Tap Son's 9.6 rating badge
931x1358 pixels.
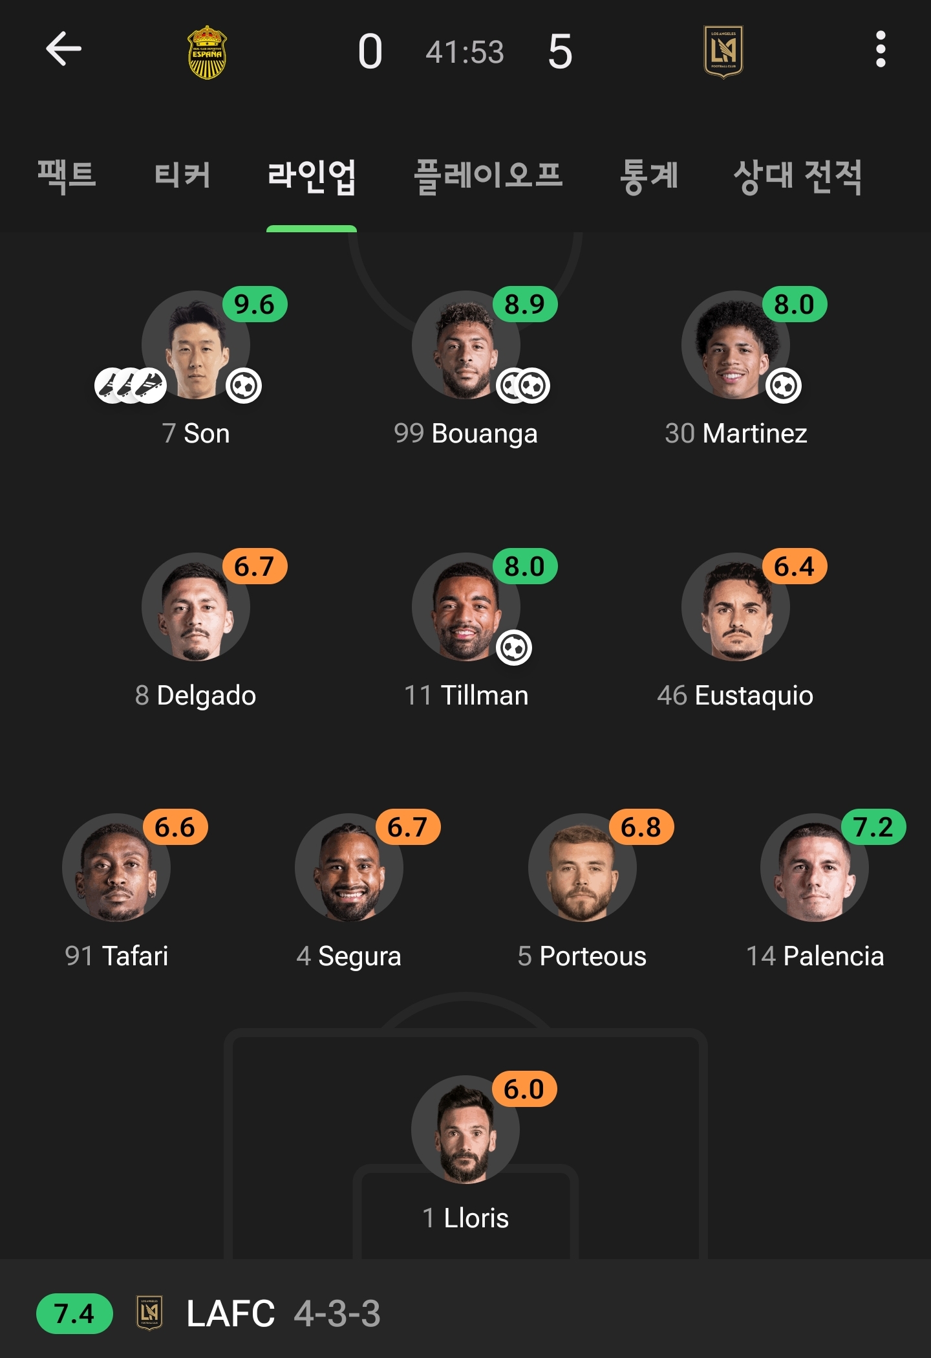255,304
